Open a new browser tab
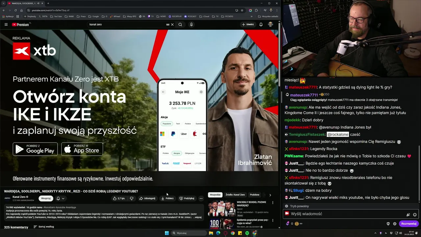The image size is (421, 237). pyautogui.click(x=48, y=3)
